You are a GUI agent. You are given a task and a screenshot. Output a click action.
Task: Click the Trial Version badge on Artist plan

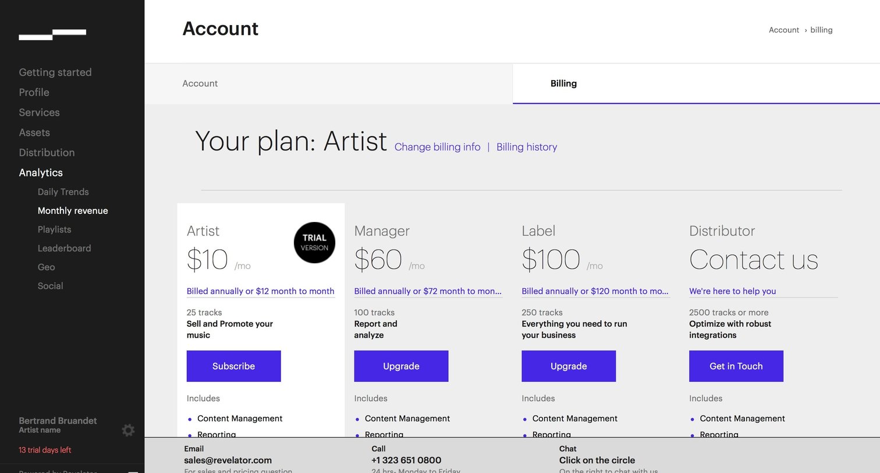314,242
